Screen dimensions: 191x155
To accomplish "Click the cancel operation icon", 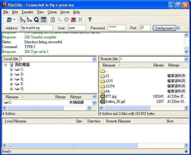I will [66, 20].
